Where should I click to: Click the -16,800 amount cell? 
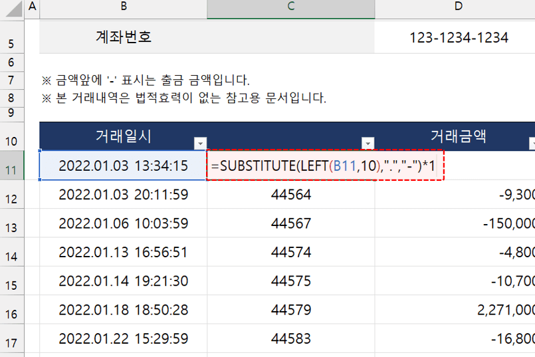455,338
